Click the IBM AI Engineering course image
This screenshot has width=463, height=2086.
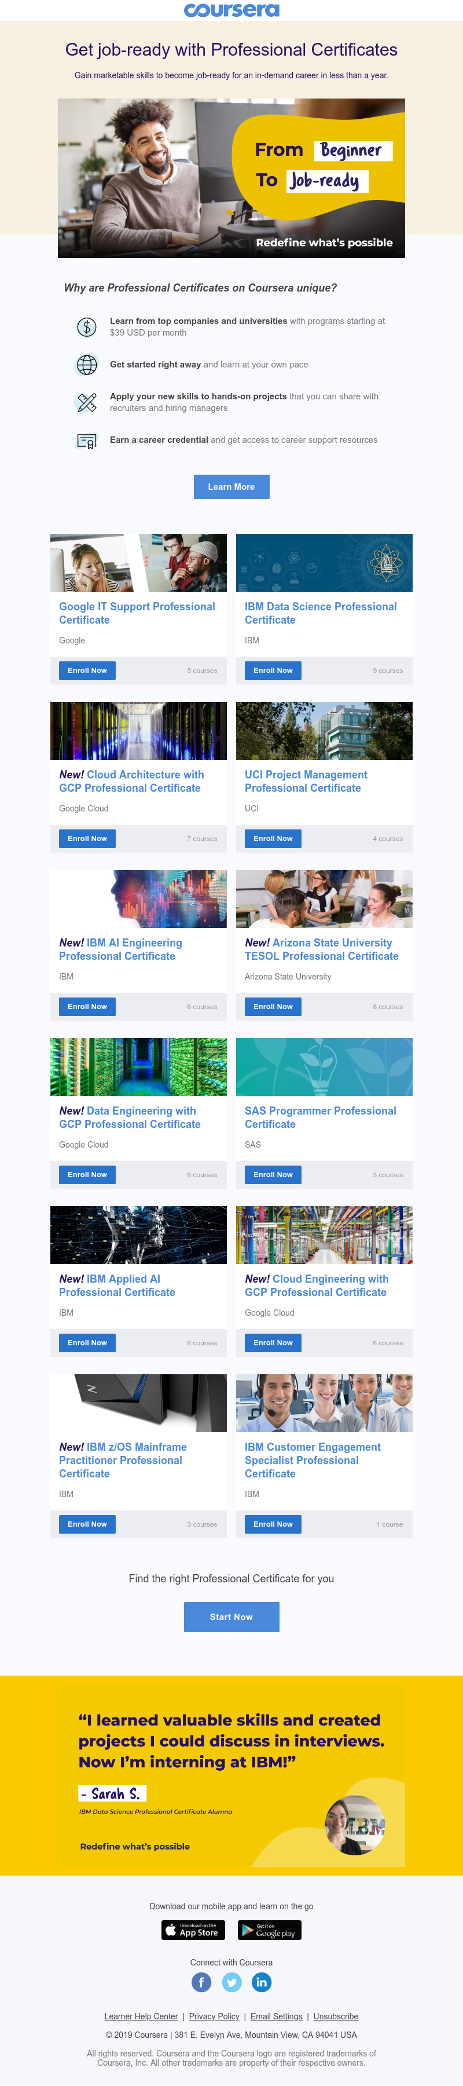pyautogui.click(x=138, y=899)
